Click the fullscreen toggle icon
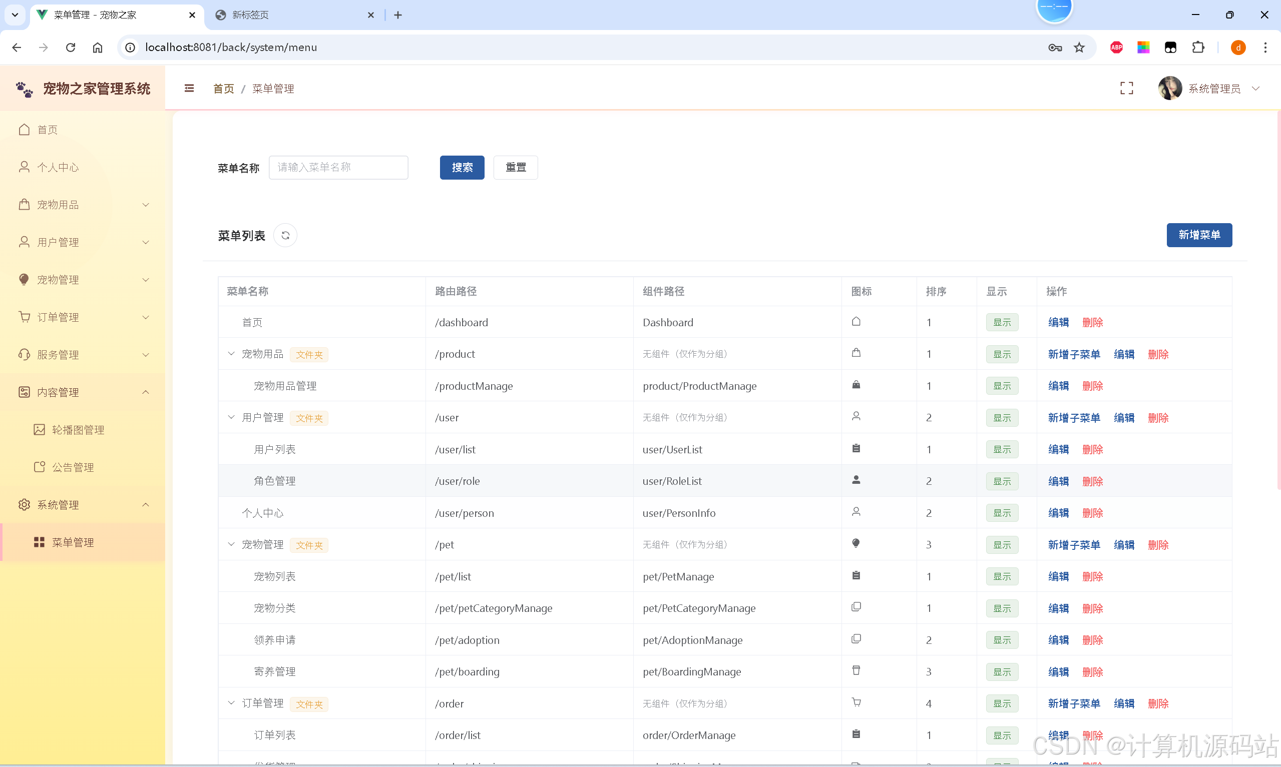The height and width of the screenshot is (767, 1281). tap(1126, 89)
